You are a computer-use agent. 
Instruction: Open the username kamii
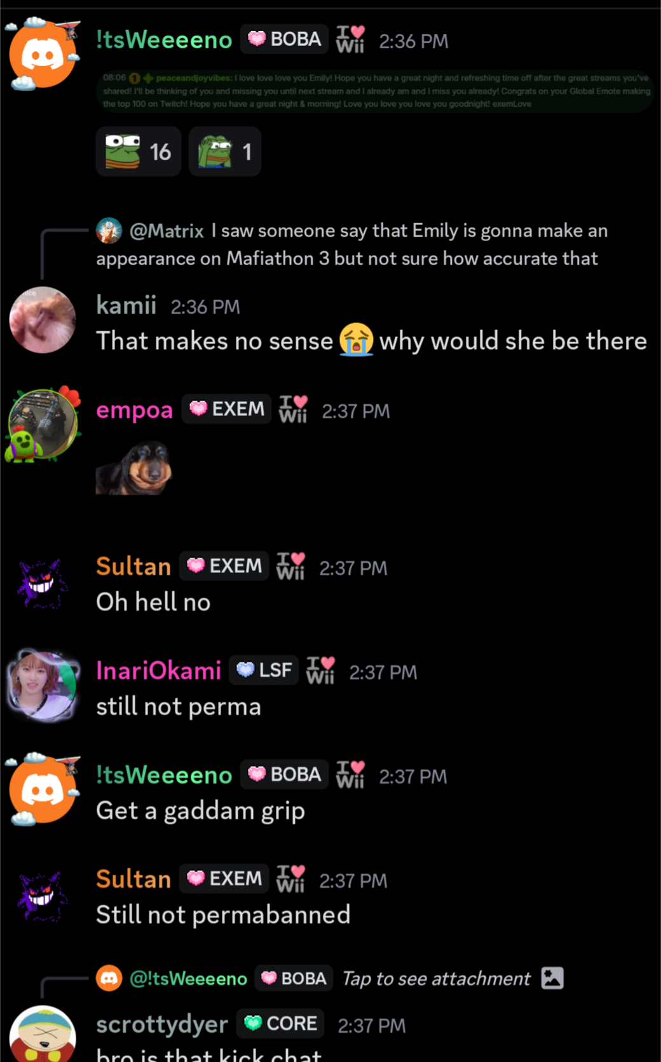click(x=126, y=305)
